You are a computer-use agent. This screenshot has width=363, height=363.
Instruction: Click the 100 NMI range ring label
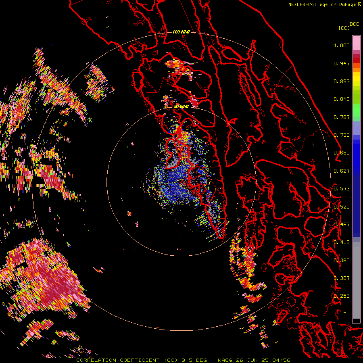[181, 32]
